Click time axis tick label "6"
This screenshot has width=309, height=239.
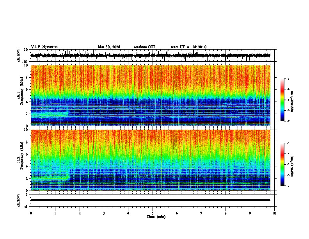[177, 213]
